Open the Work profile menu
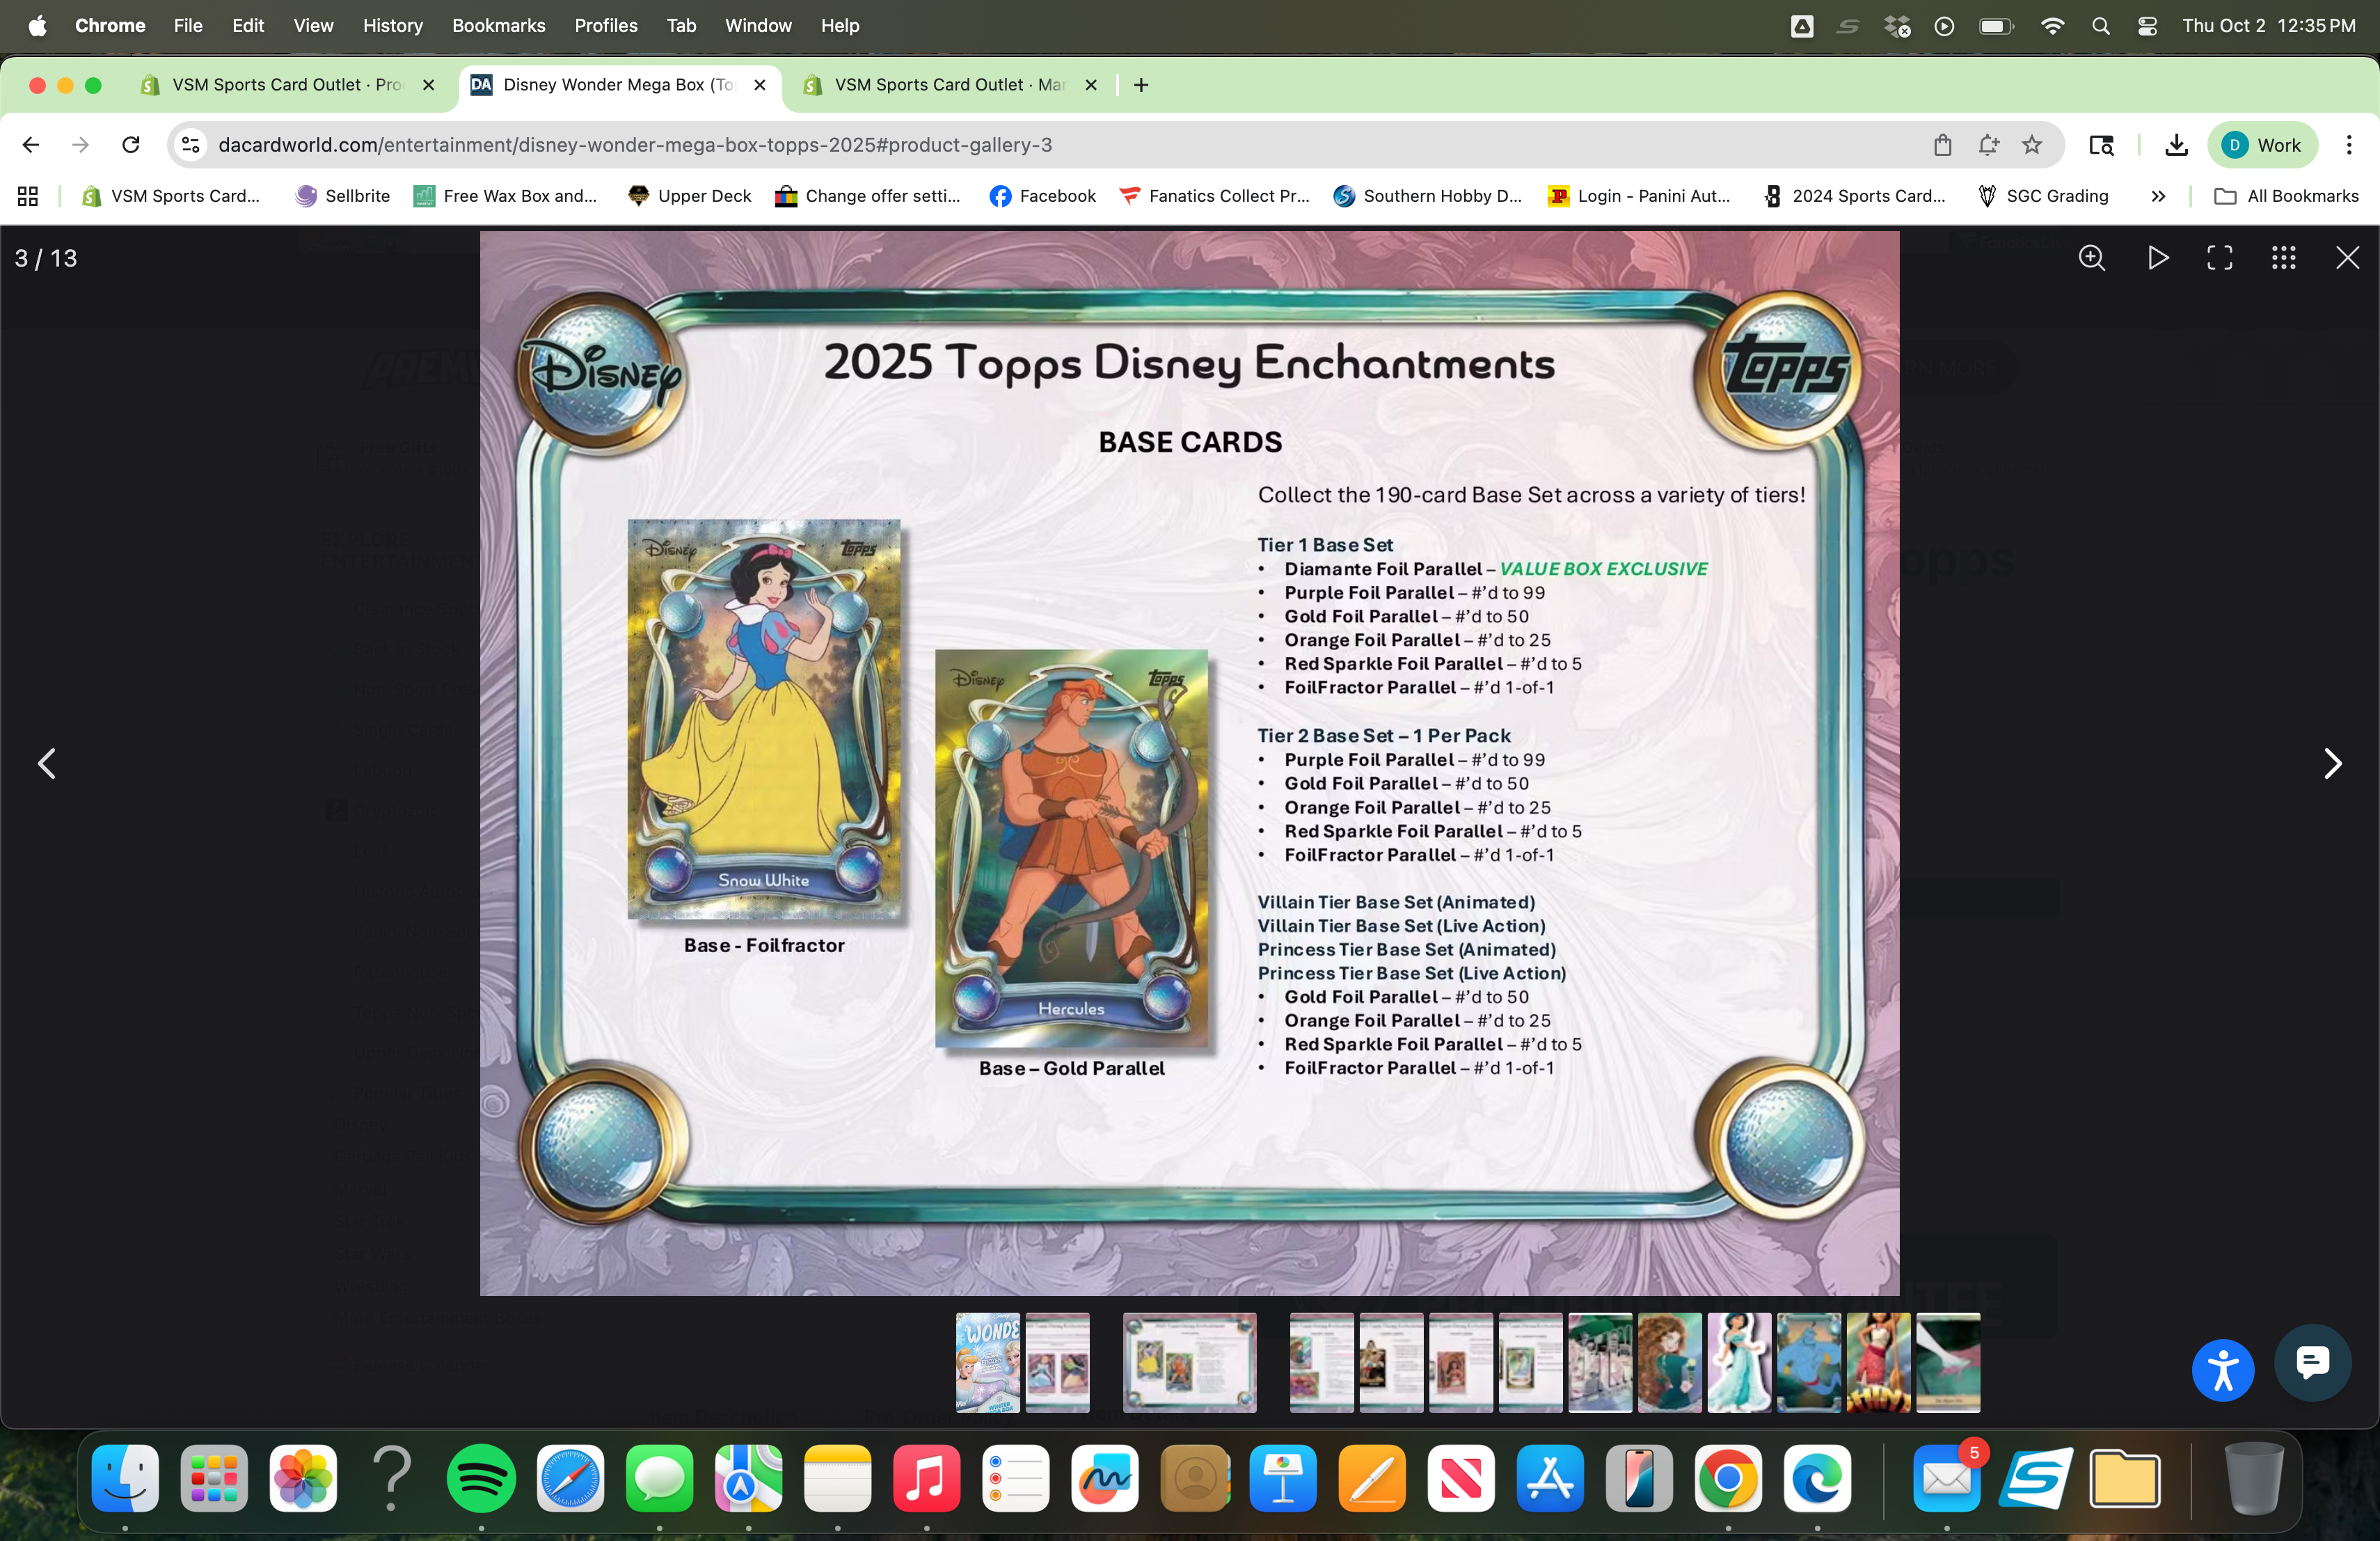Image resolution: width=2380 pixels, height=1541 pixels. 2263,145
